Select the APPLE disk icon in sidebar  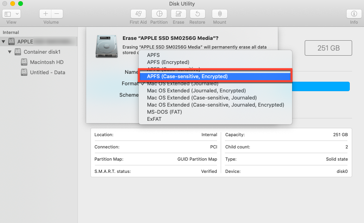click(11, 41)
